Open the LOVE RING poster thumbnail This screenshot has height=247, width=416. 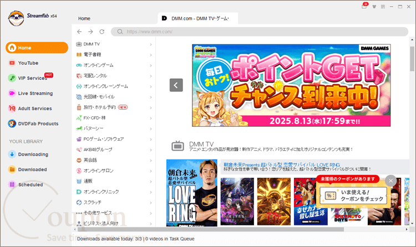point(192,193)
